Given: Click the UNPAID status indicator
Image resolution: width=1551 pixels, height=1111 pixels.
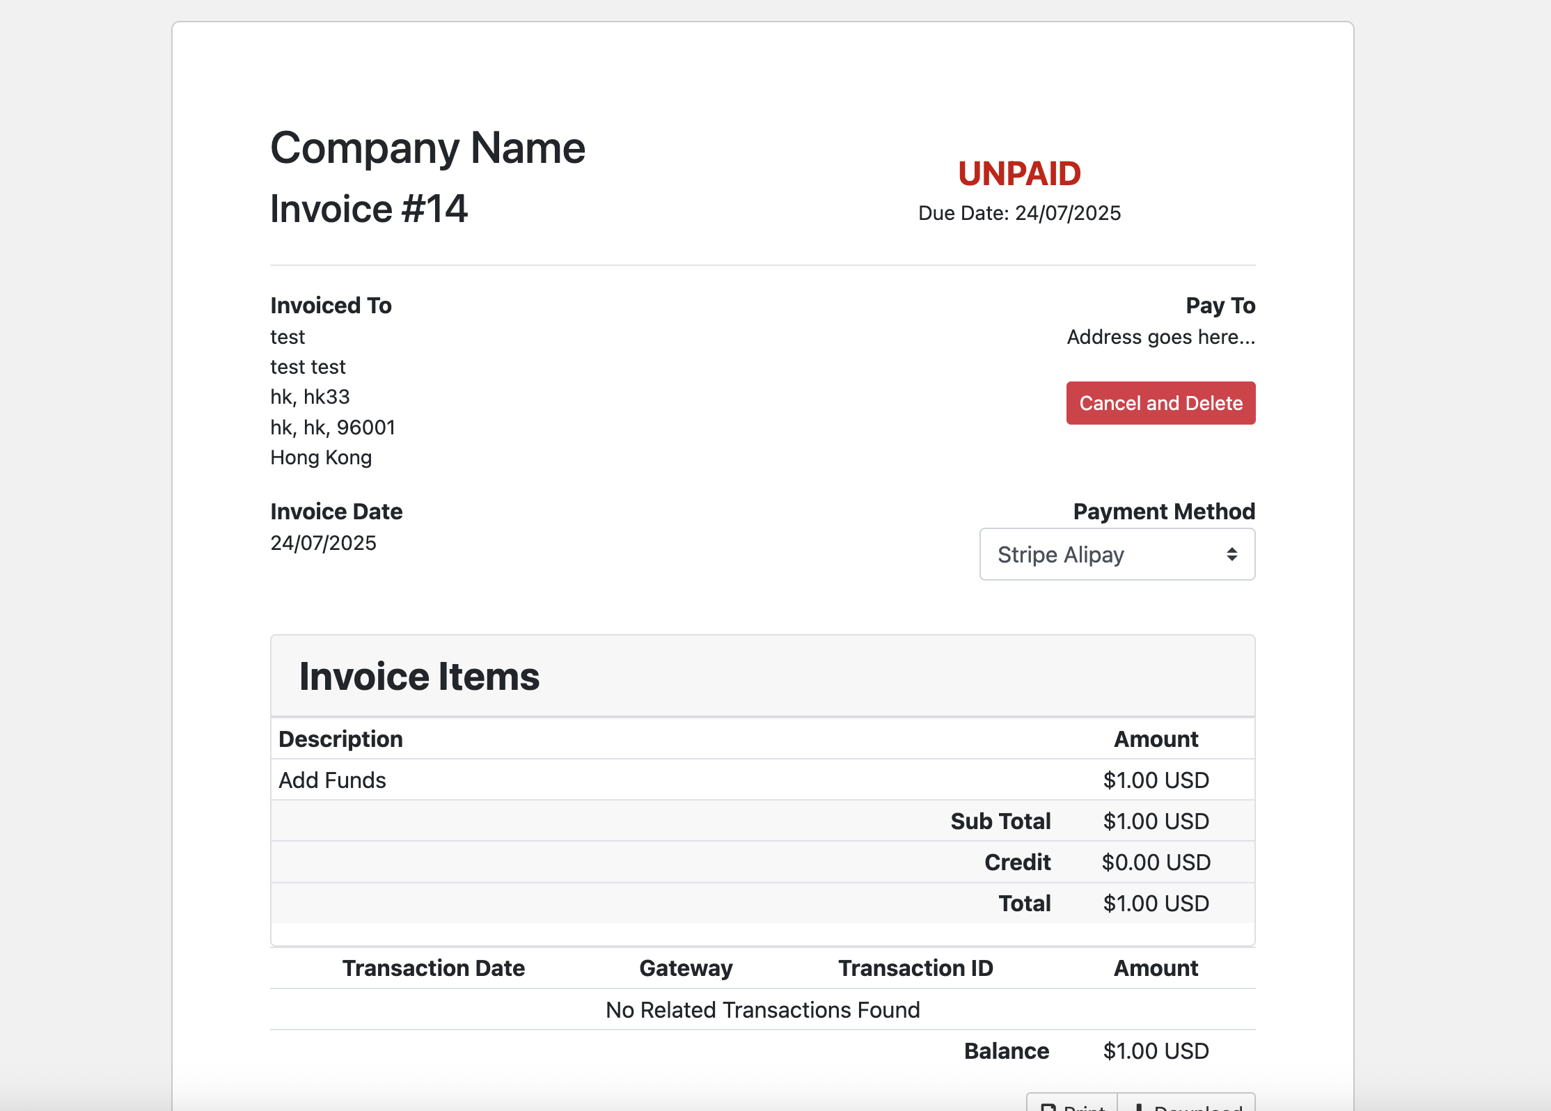Looking at the screenshot, I should tap(1018, 174).
